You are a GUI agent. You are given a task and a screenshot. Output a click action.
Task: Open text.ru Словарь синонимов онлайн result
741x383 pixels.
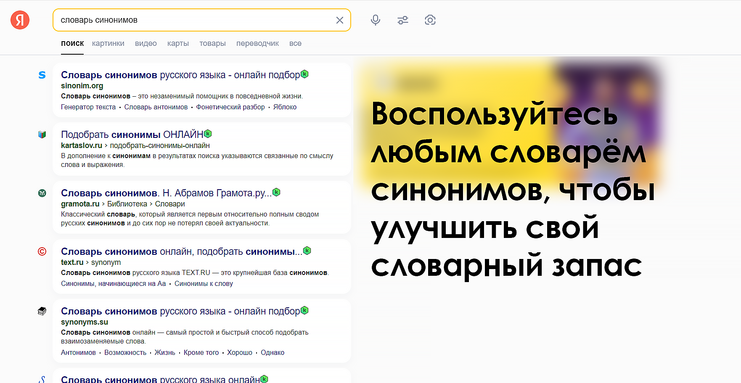(182, 251)
